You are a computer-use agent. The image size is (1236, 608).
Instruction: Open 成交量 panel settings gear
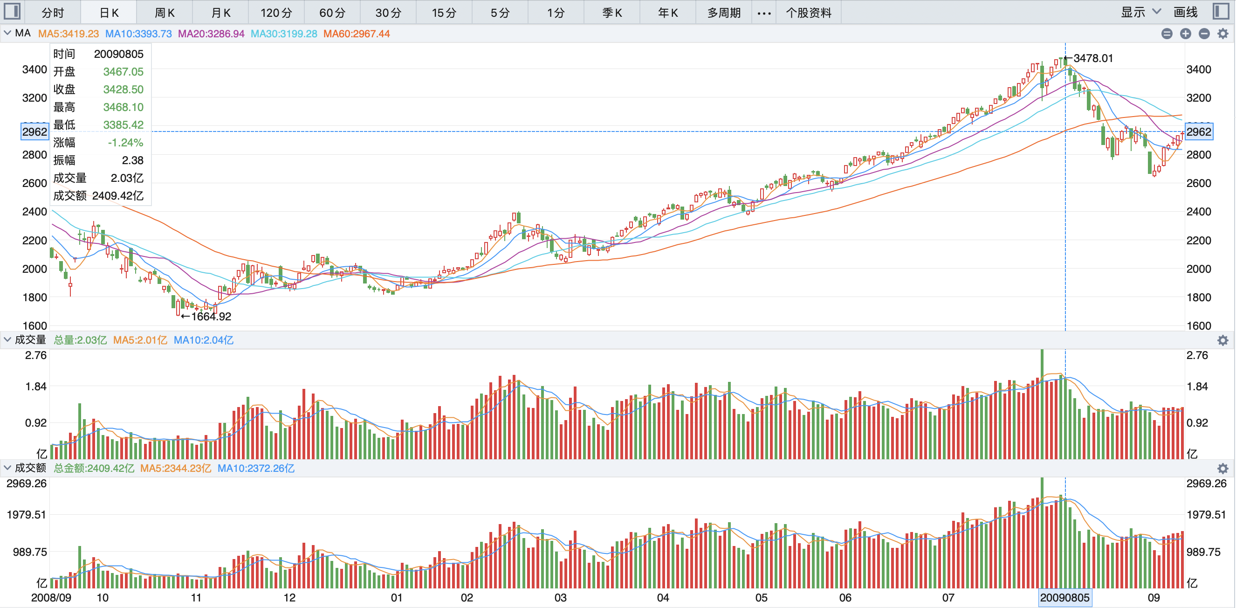click(1222, 340)
